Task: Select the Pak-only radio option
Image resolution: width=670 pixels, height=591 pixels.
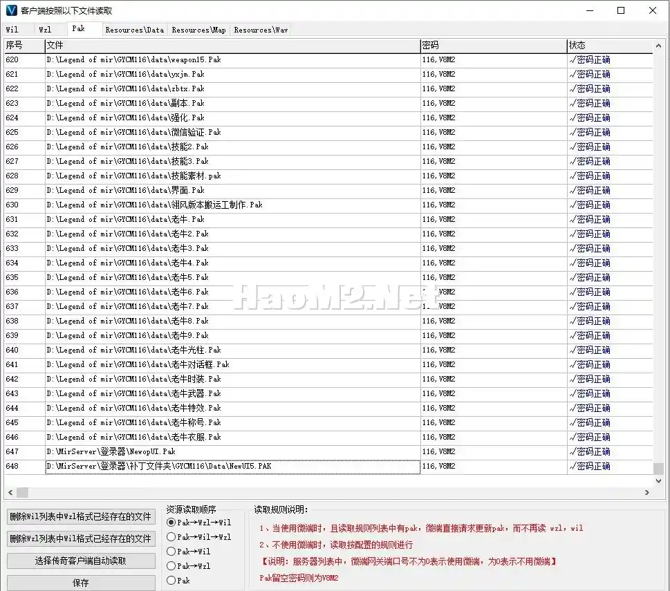Action: pyautogui.click(x=178, y=581)
